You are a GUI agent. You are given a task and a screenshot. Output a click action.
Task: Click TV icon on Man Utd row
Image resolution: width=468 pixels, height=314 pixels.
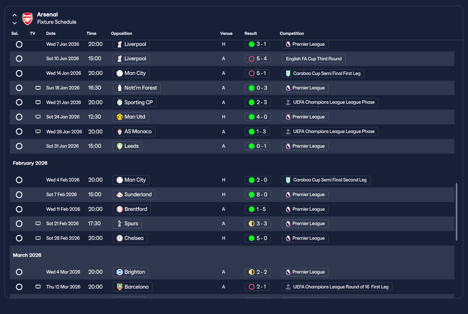(38, 117)
